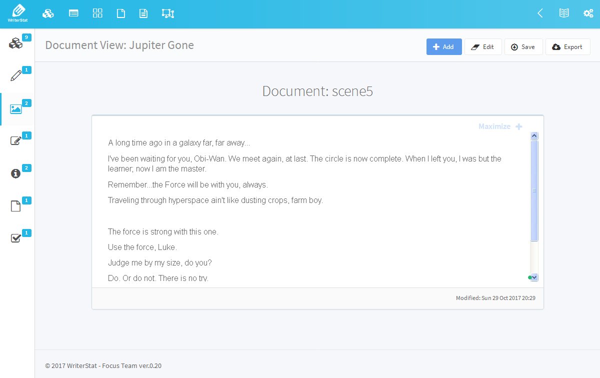The height and width of the screenshot is (378, 600).
Task: Click the Modified date text
Action: [495, 298]
